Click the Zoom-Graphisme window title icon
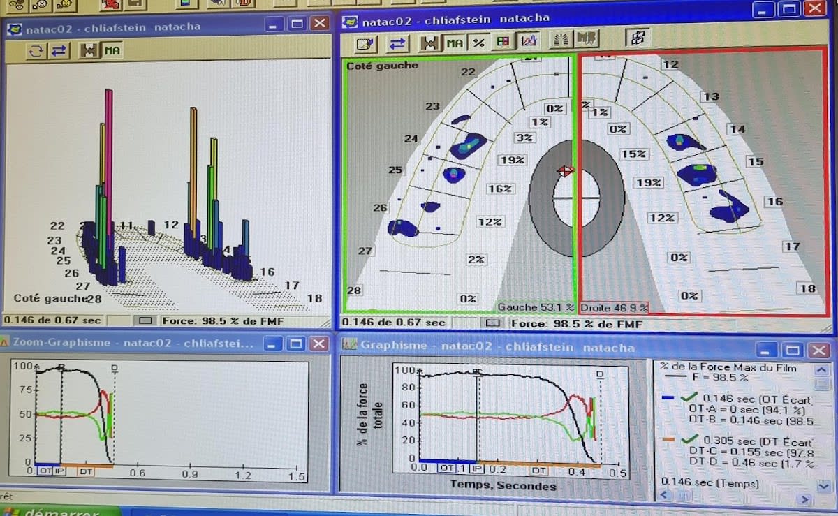The image size is (838, 516). coord(4,342)
